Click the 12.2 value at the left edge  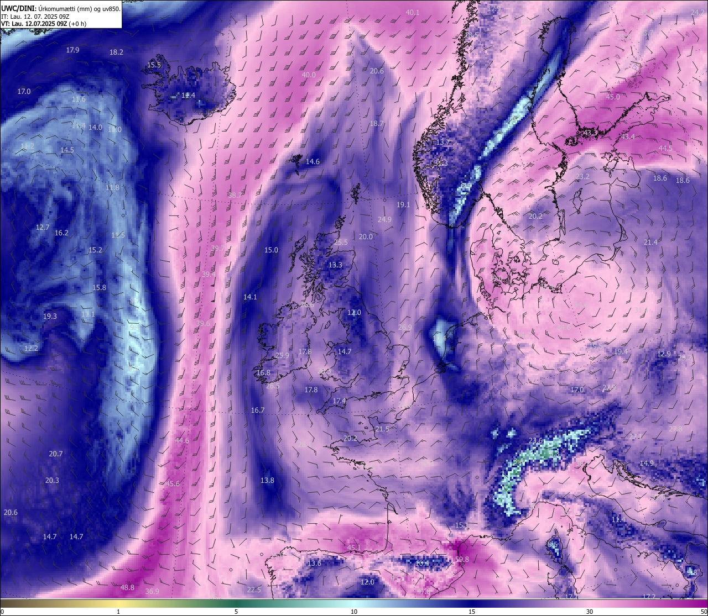coord(31,348)
